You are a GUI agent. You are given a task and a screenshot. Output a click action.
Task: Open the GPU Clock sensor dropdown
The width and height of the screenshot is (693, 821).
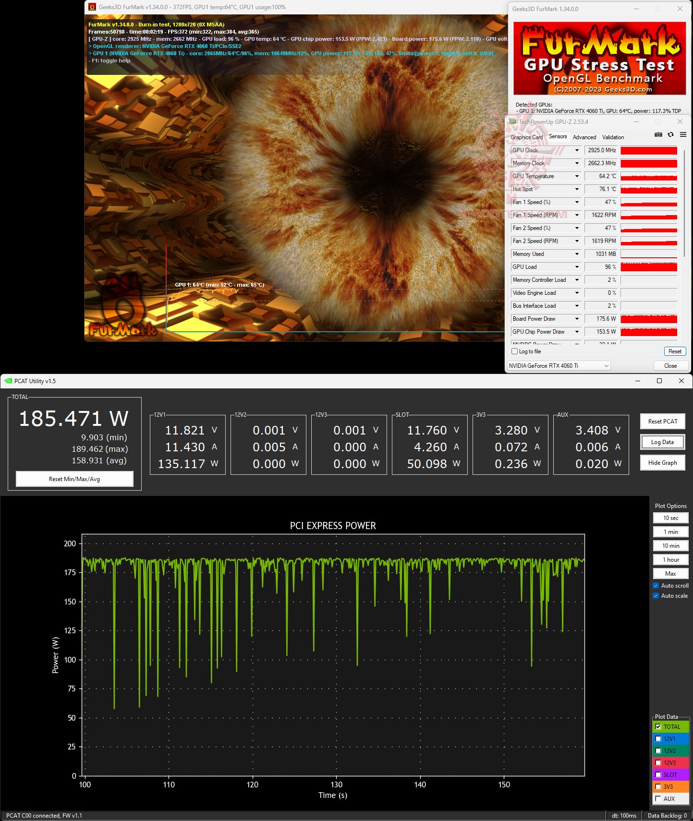click(577, 150)
